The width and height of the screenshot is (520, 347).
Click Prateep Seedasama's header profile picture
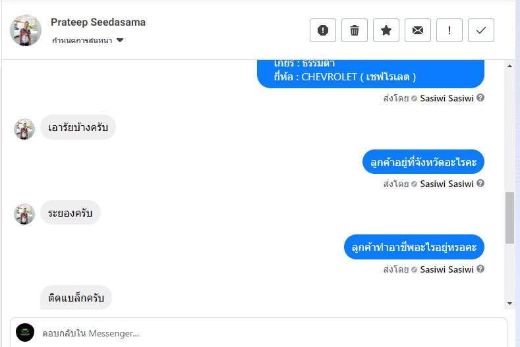(x=26, y=30)
